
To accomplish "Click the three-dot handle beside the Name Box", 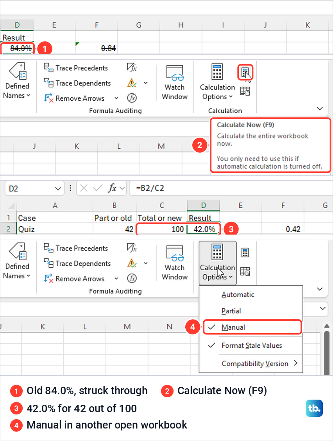I will point(70,188).
